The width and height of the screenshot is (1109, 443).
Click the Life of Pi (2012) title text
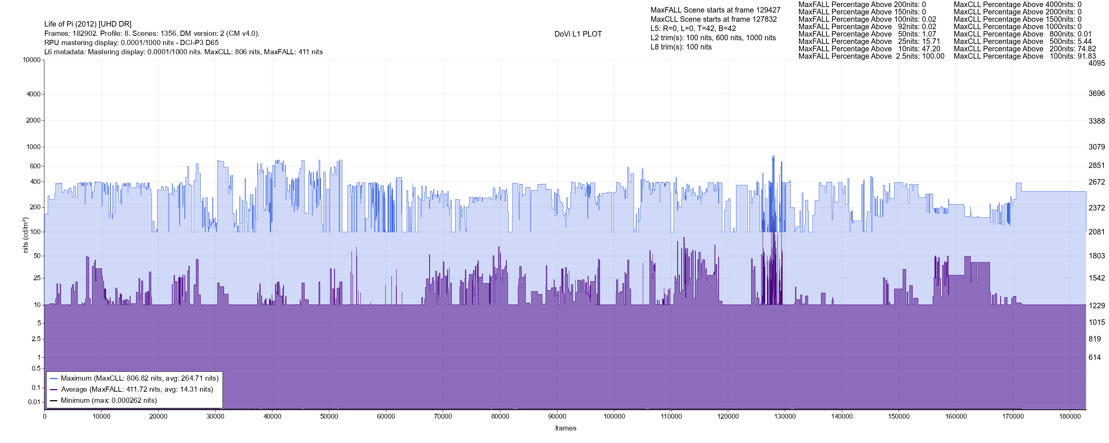click(x=88, y=24)
